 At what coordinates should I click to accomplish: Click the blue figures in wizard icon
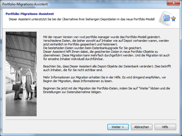(167, 19)
